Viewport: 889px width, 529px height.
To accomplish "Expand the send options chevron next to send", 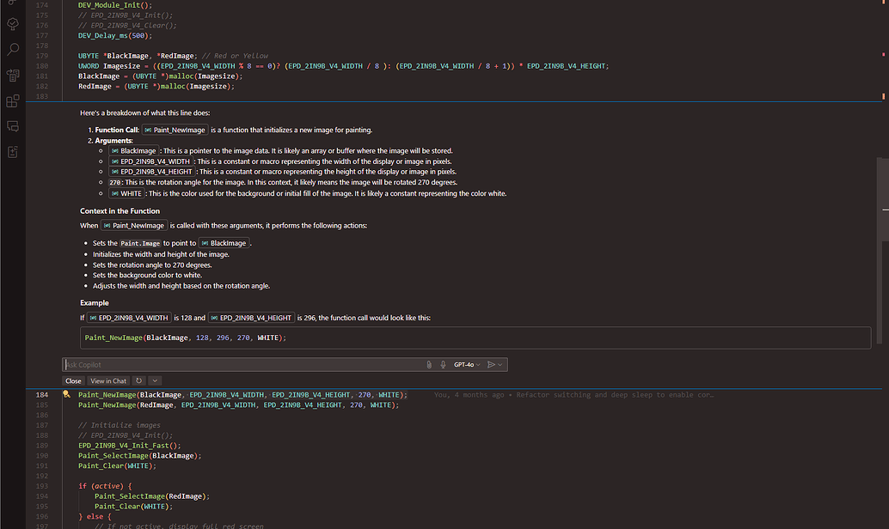I will coord(500,365).
